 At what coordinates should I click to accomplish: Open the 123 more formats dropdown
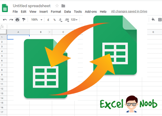point(74,20)
